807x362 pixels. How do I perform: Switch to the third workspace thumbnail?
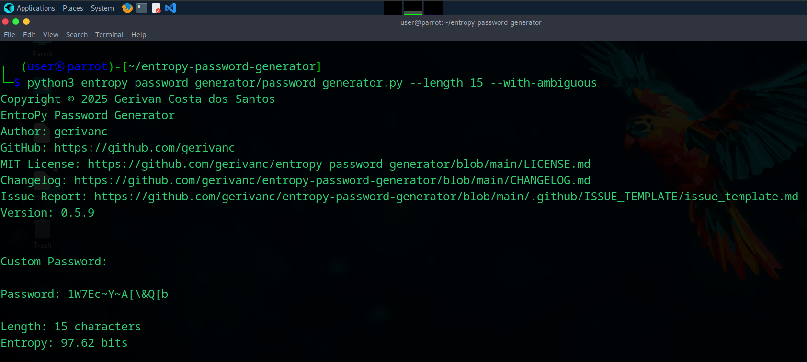point(433,8)
